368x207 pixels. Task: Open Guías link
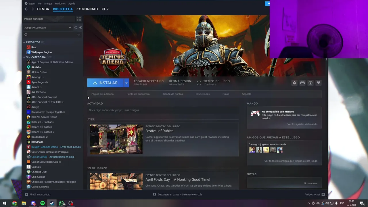point(226,94)
